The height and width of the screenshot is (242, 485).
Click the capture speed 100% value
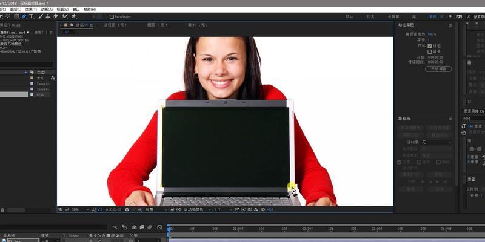(432, 34)
